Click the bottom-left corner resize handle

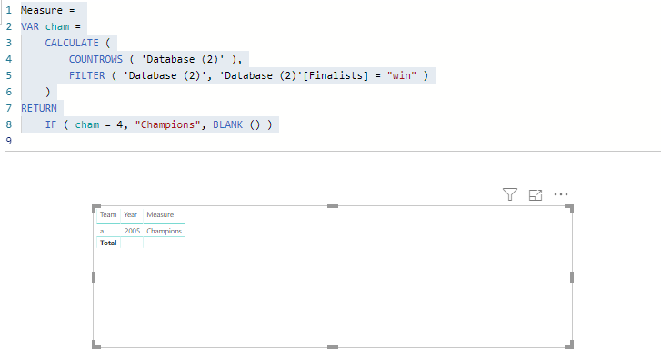(x=96, y=344)
